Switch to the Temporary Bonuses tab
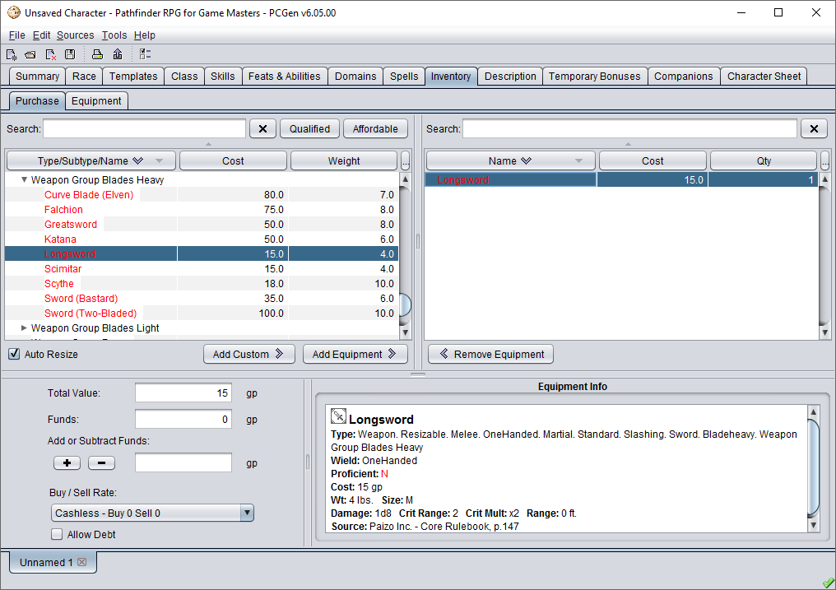Screen dimensions: 836x590 [594, 77]
